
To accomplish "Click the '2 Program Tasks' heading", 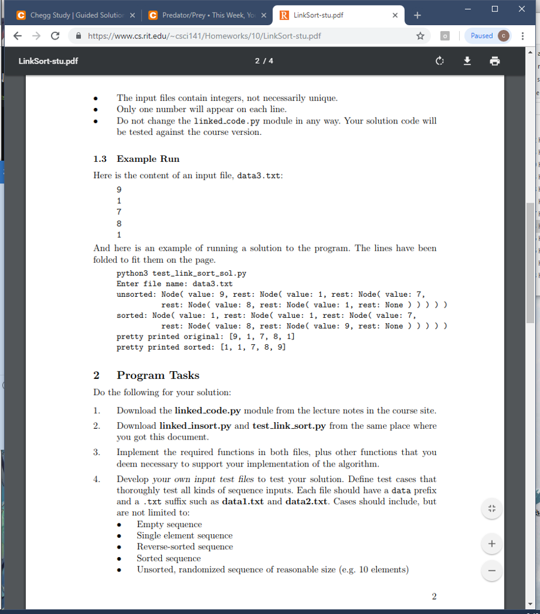I will click(x=146, y=375).
